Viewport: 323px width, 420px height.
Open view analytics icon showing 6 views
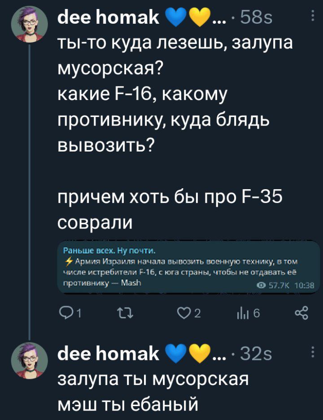coord(242,314)
